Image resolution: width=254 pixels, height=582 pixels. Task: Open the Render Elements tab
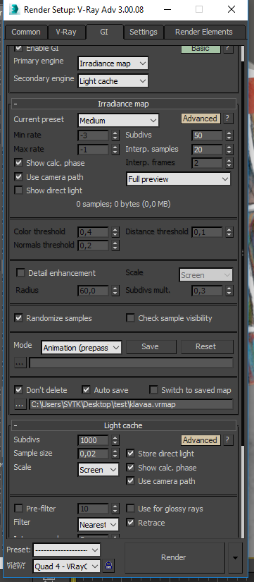tap(204, 32)
